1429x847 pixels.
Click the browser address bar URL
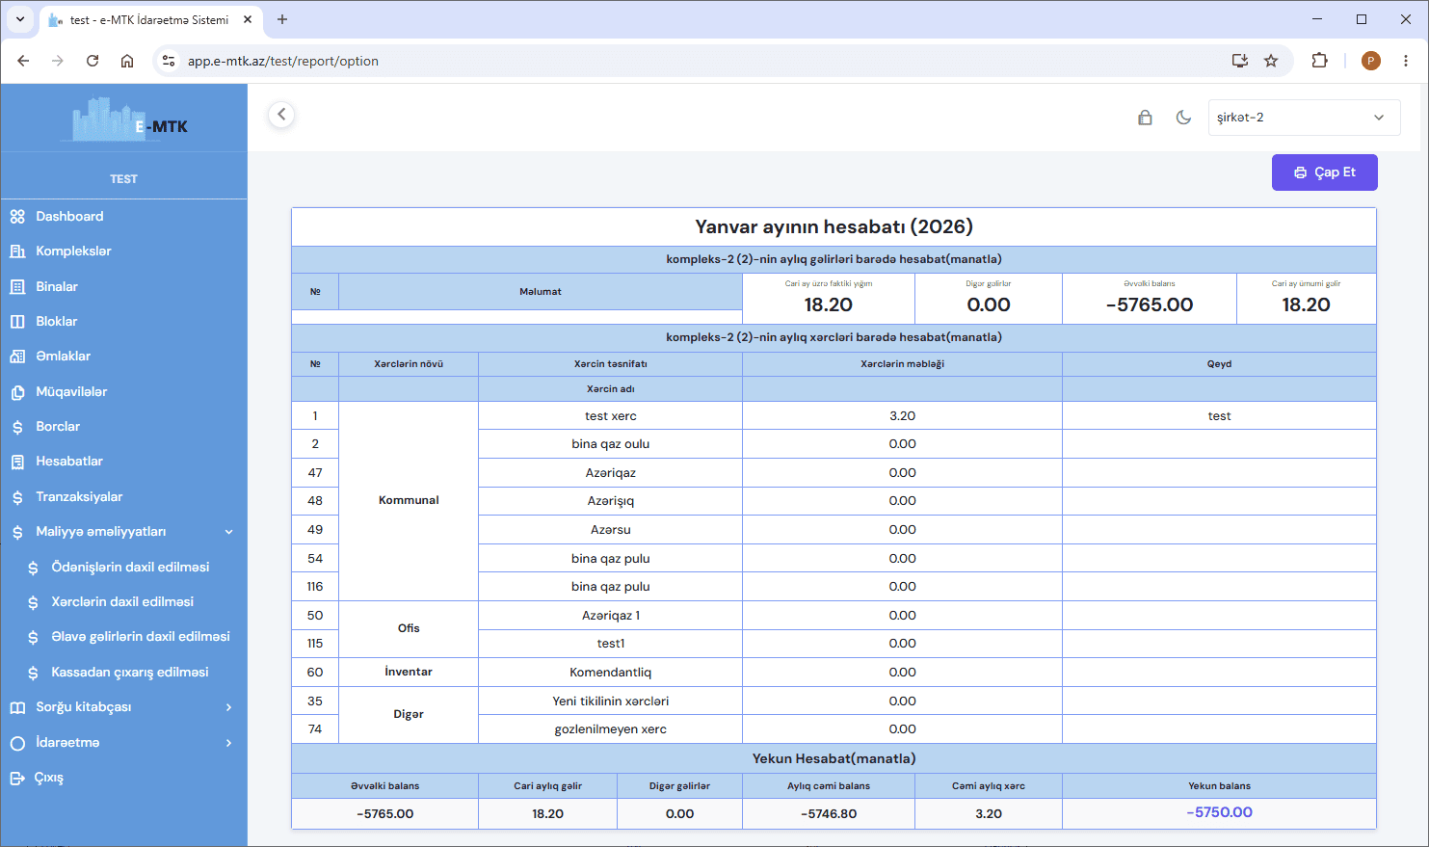click(283, 61)
